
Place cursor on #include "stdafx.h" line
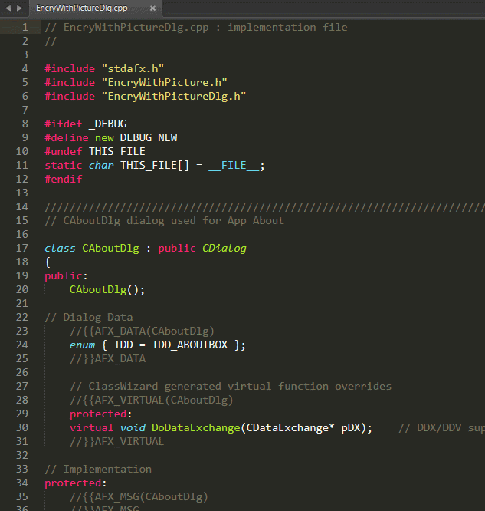pyautogui.click(x=104, y=68)
